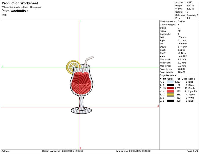Click the 'Purple' thread name
Screen dimensions: 200x154
click(x=192, y=88)
